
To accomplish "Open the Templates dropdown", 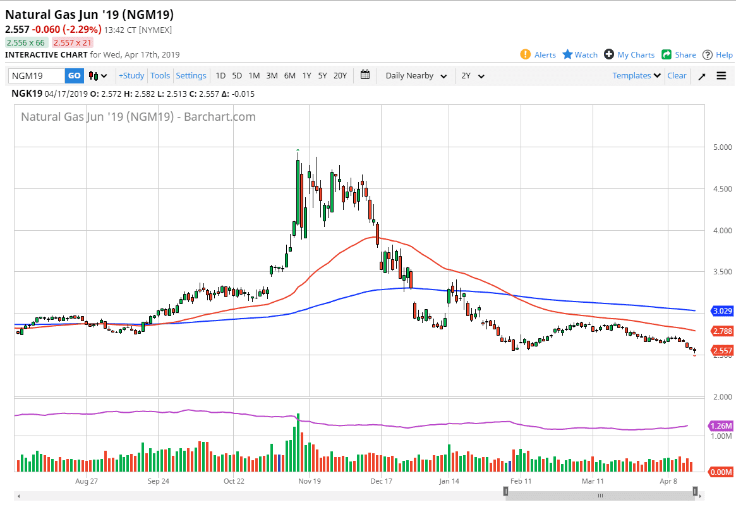I will point(636,75).
